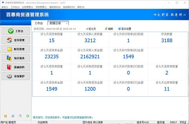
Task: Click the green checkmark 工作台 sidebar icon
Action: coord(11,31)
